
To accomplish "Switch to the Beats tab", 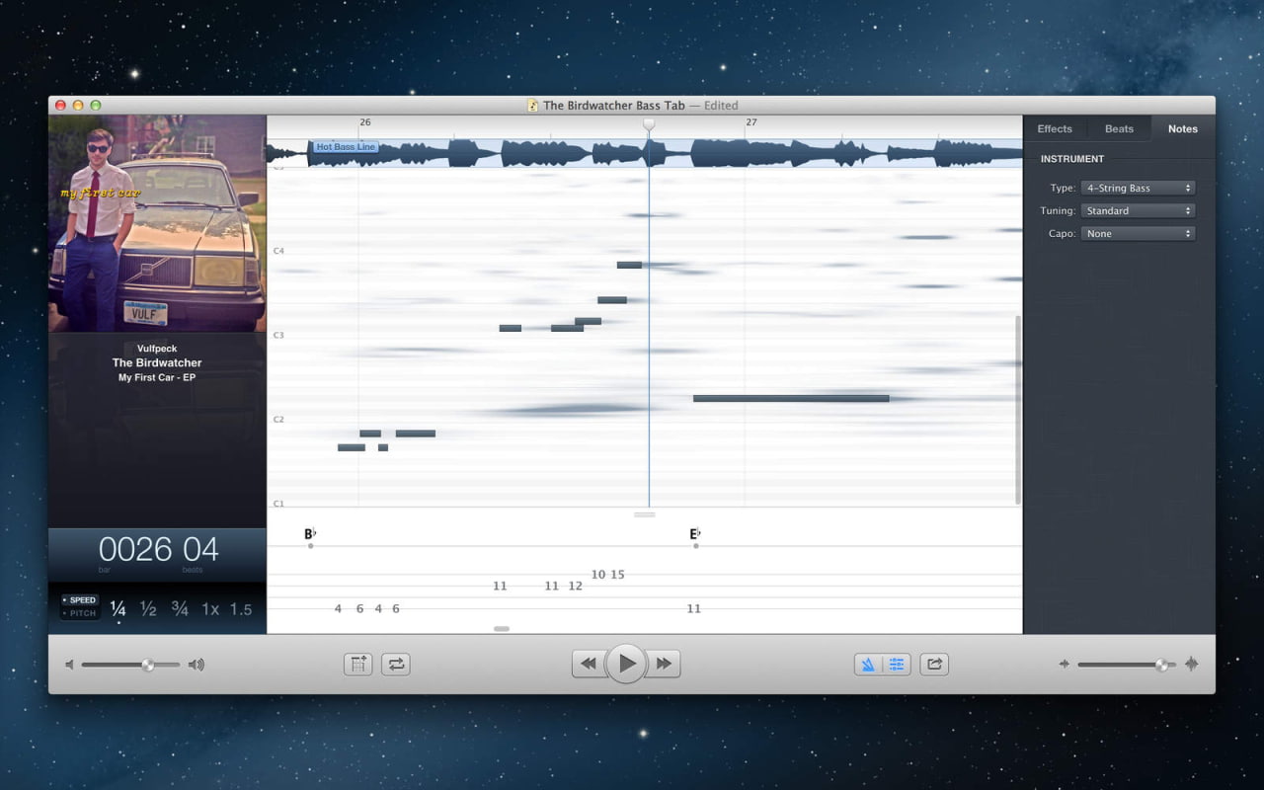I will click(x=1119, y=128).
